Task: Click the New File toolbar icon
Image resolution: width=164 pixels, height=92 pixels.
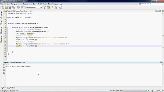Action: [x=3, y=7]
